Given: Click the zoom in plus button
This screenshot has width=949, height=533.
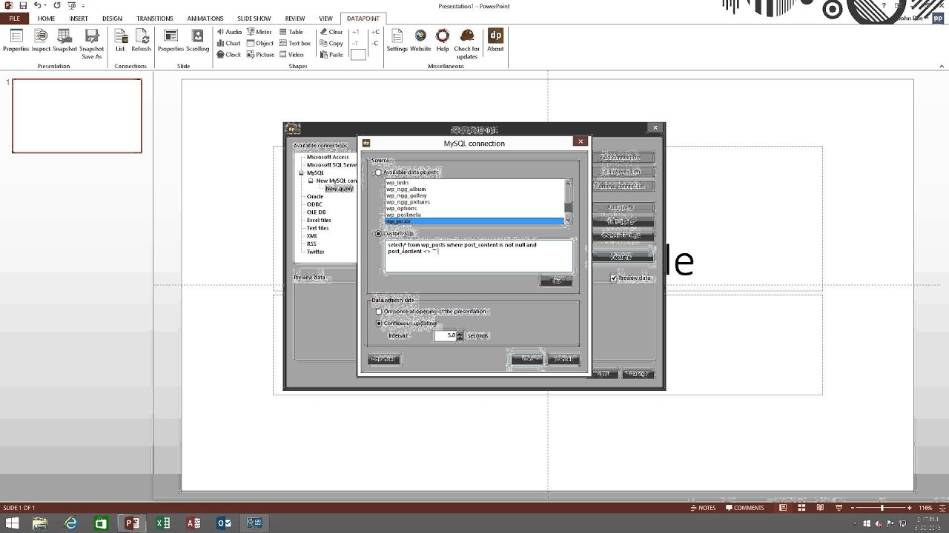Looking at the screenshot, I should tap(910, 508).
